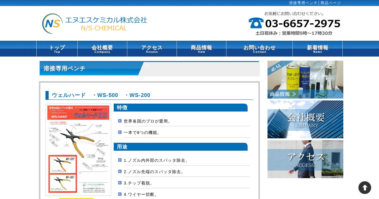Viewport: 379px width, 199px height.
Task: Click the text お気軽にお問い合わせください。
Action: [295, 14]
